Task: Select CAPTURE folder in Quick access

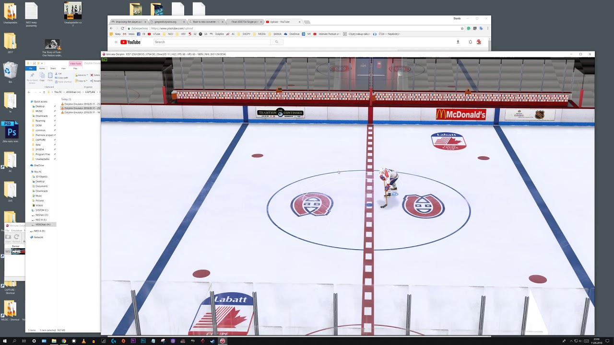Action: 41,140
